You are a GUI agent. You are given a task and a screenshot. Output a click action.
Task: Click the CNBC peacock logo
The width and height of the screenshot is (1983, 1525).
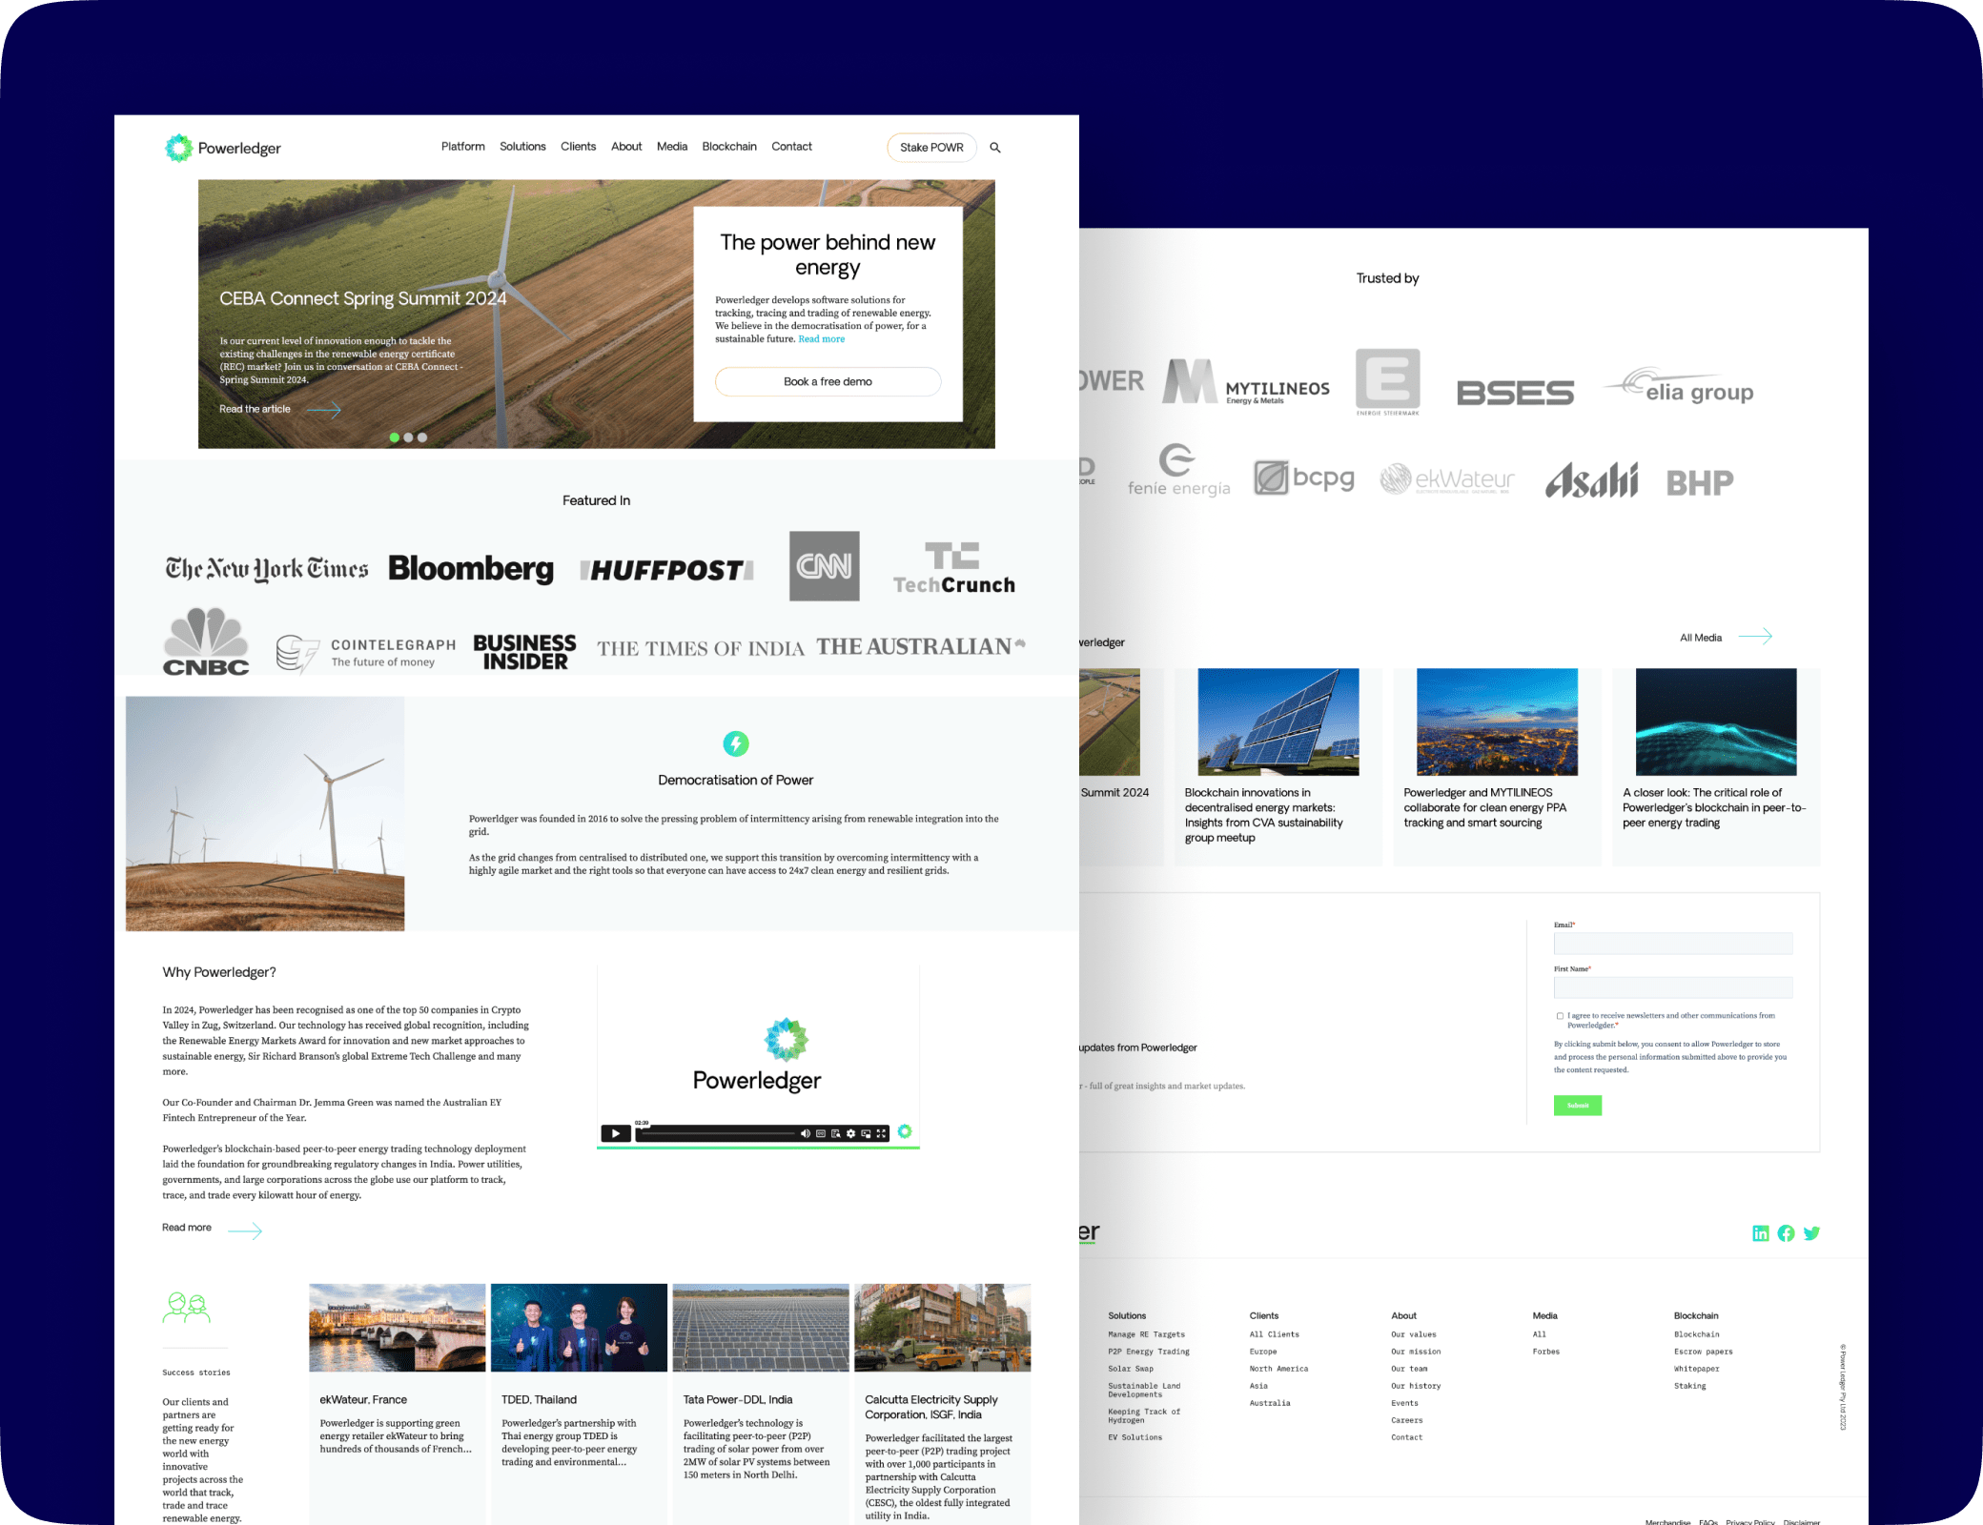[x=206, y=641]
